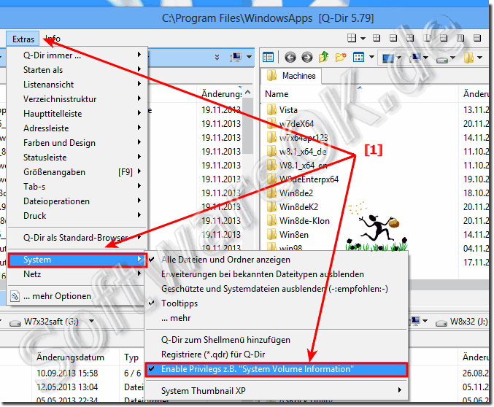Open the Info menu
494x407 pixels.
[x=53, y=39]
